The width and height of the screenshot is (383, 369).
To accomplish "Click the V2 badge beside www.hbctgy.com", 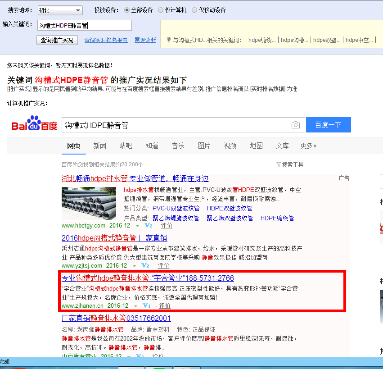I will pyautogui.click(x=149, y=225).
